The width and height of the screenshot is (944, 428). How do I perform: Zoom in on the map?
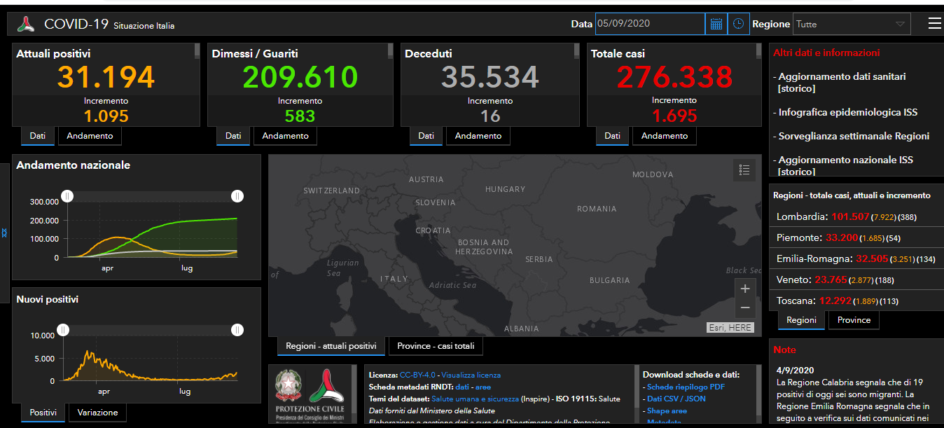[744, 289]
